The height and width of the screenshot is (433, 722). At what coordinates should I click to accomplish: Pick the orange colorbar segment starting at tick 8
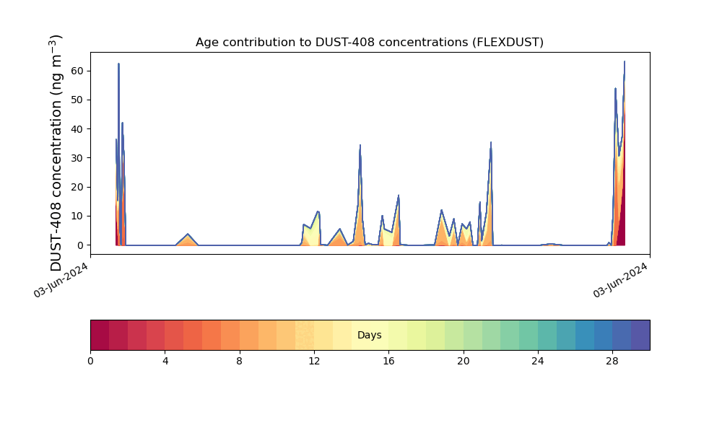(249, 335)
